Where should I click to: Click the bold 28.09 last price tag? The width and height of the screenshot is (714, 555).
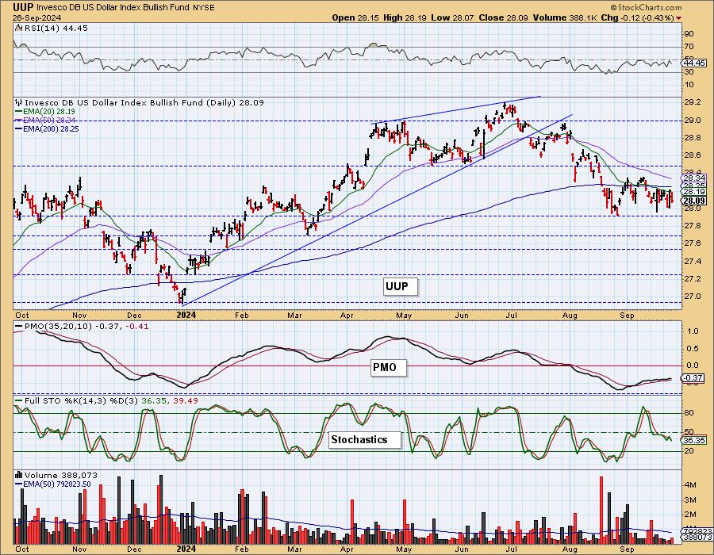[x=695, y=201]
